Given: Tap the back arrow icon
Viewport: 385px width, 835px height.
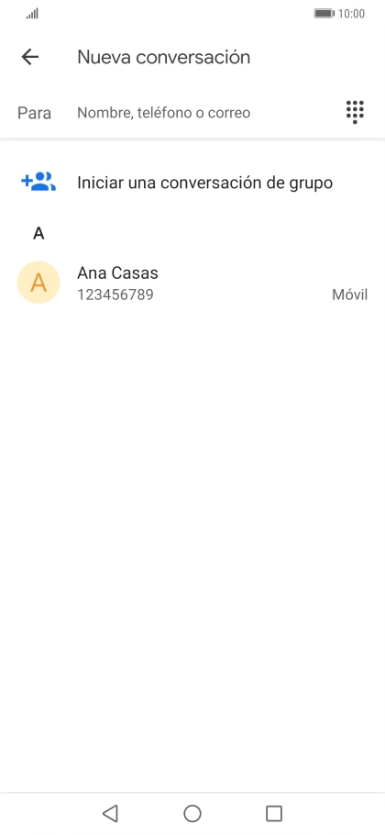Looking at the screenshot, I should [x=30, y=57].
